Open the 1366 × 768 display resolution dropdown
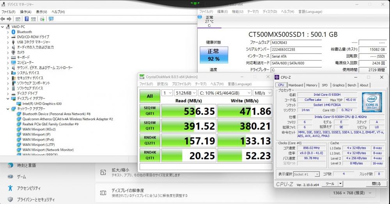Image resolution: width=390 pixels, height=204 pixels. coord(352,193)
